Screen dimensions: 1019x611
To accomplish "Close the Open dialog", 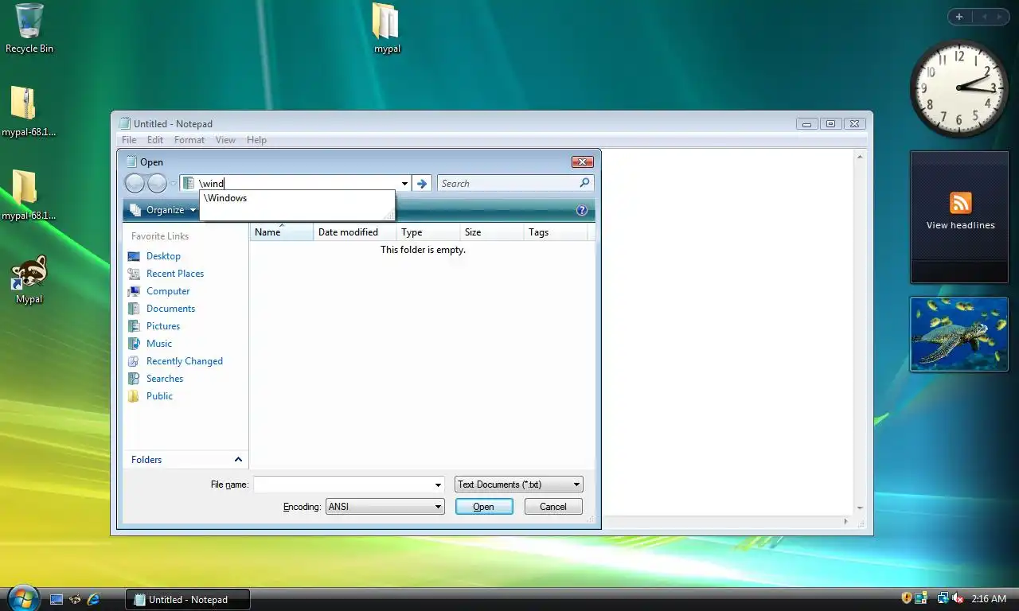I will (x=583, y=162).
